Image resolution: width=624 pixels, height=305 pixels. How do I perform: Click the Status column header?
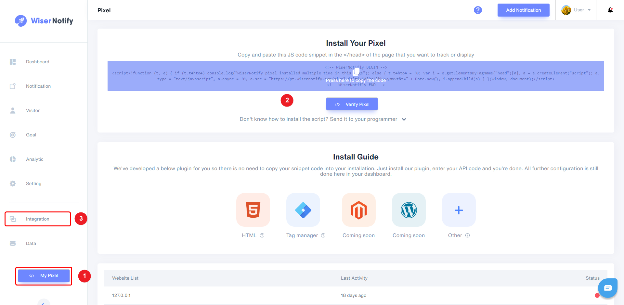coord(593,278)
